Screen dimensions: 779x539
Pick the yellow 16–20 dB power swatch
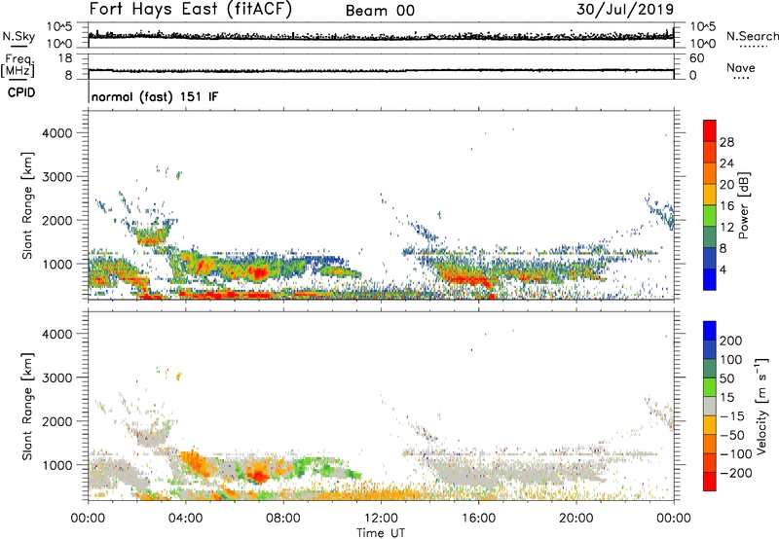point(710,195)
